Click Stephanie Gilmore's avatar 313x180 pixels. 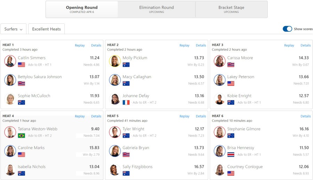pyautogui.click(x=219, y=132)
